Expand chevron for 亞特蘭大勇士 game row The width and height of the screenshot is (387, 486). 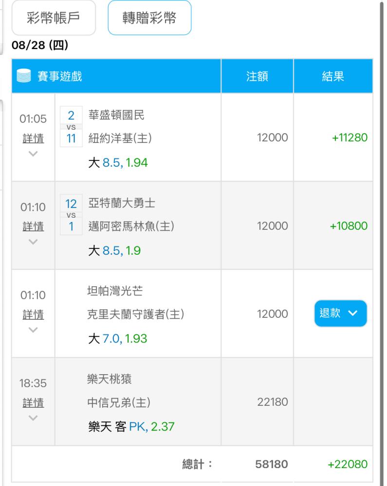pyautogui.click(x=33, y=242)
